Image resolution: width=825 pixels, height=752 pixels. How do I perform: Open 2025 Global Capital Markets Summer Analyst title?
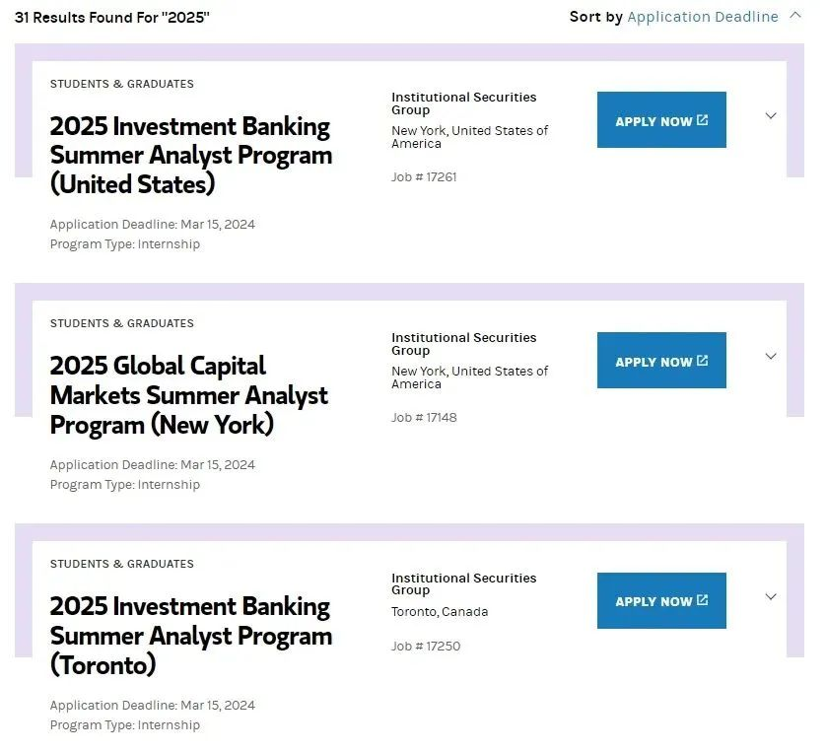188,395
